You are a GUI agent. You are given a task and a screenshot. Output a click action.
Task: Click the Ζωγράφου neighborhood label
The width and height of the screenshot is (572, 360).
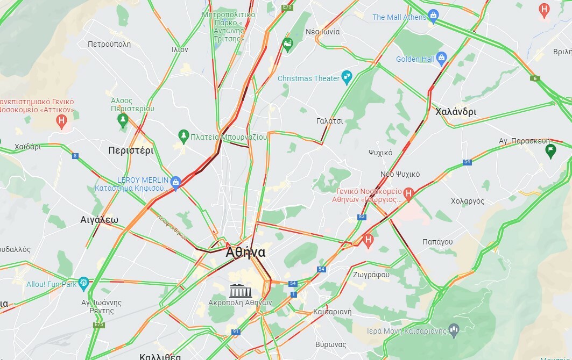point(371,275)
